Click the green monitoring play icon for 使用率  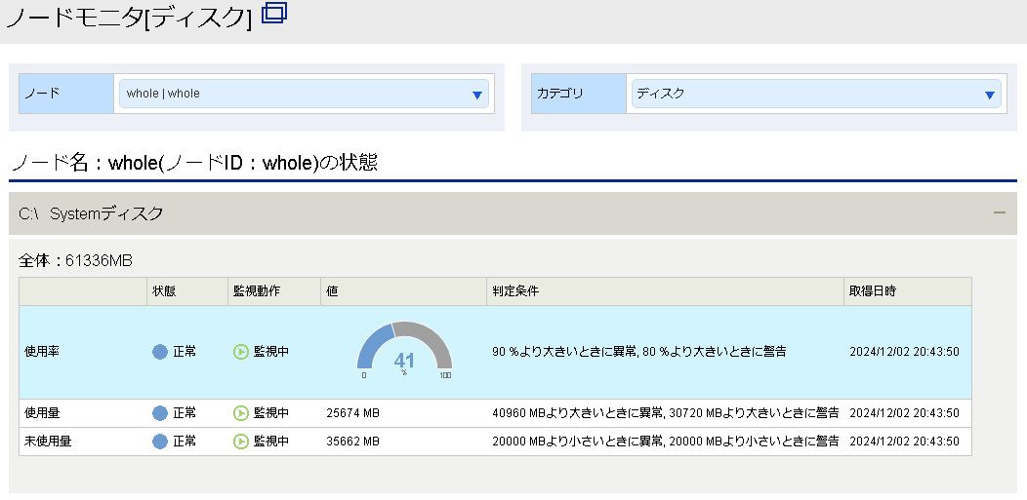pyautogui.click(x=241, y=352)
